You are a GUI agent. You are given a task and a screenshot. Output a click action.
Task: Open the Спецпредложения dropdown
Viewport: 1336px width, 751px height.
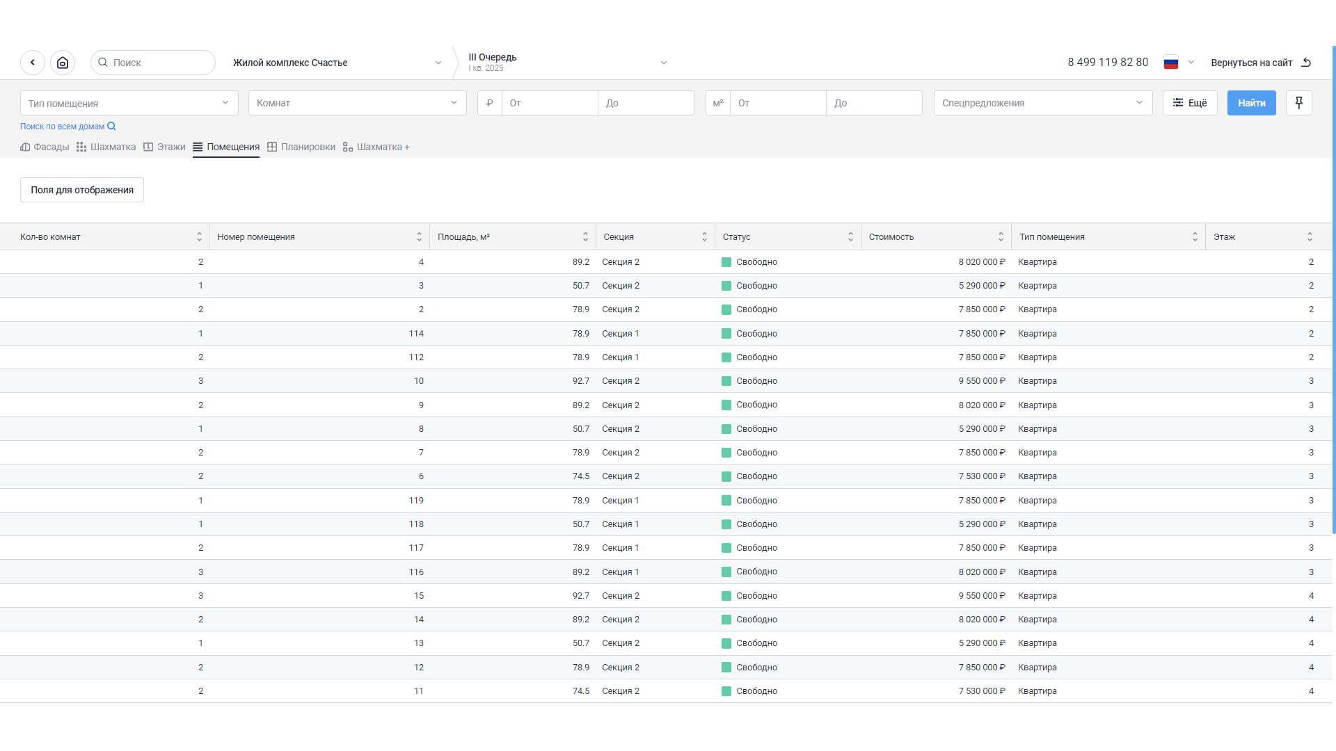[x=1043, y=103]
